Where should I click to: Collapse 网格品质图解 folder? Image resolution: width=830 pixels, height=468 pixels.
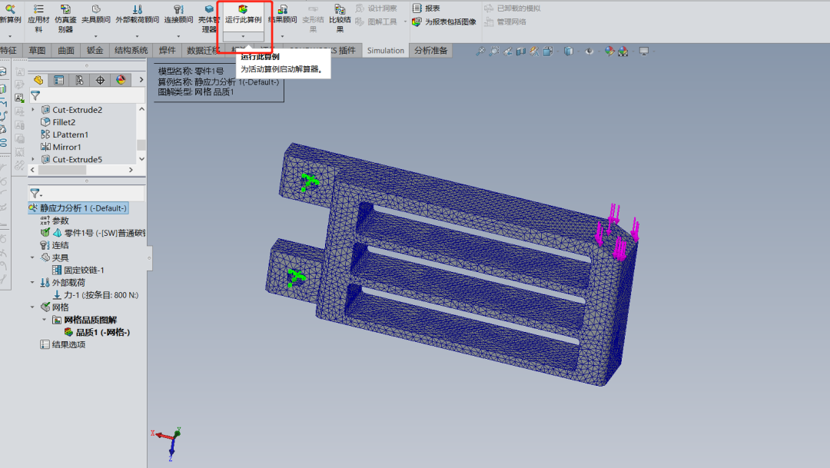pyautogui.click(x=44, y=320)
